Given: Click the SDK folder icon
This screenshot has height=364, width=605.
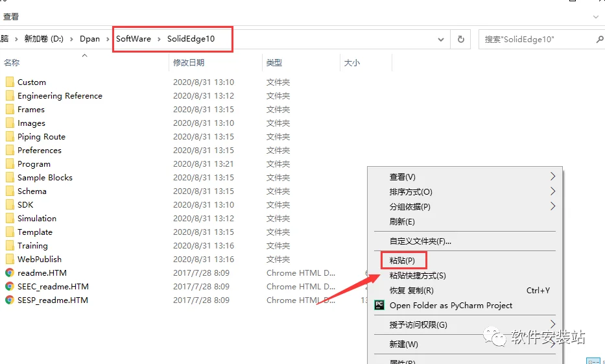Looking at the screenshot, I should pyautogui.click(x=10, y=205).
